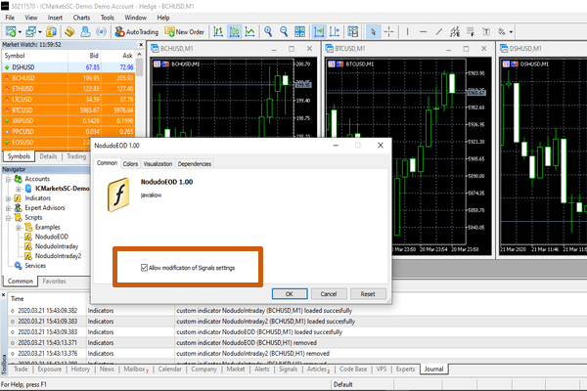
Task: Open the graphical objects dropdown arrow
Action: tap(511, 32)
